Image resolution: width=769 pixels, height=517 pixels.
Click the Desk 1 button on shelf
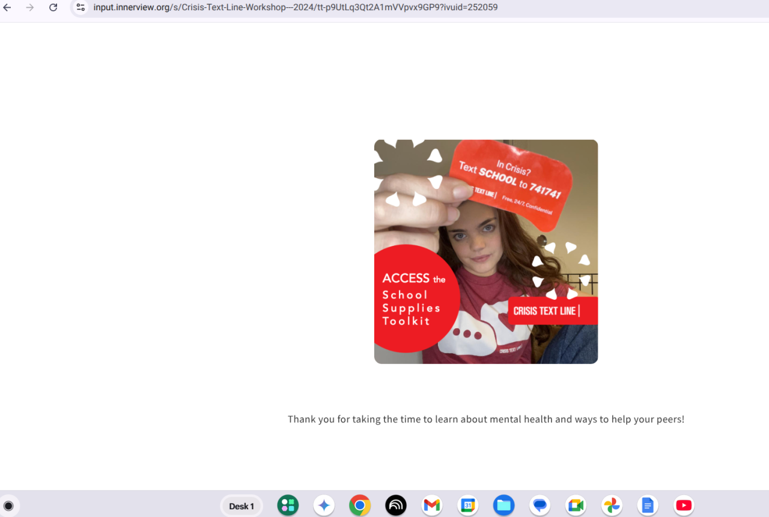tap(242, 506)
